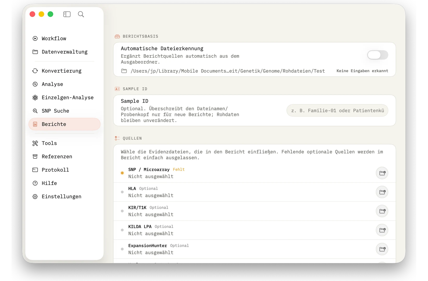The height and width of the screenshot is (281, 428).
Task: Click the 'Optional' tag next to KILDA LPA
Action: [164, 227]
